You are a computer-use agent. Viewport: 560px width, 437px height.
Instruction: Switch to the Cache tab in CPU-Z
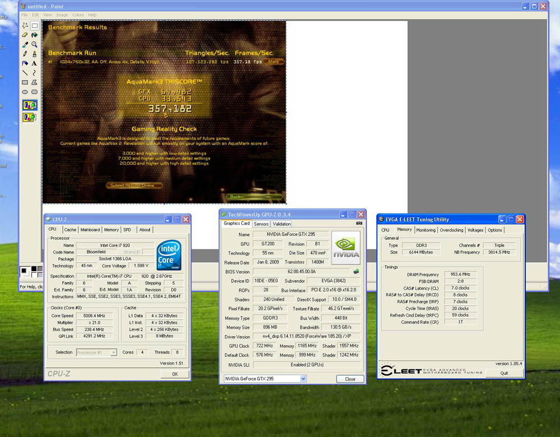[70, 230]
